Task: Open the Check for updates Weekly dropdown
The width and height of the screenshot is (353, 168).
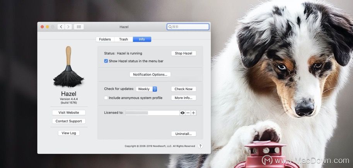Action: [x=146, y=89]
